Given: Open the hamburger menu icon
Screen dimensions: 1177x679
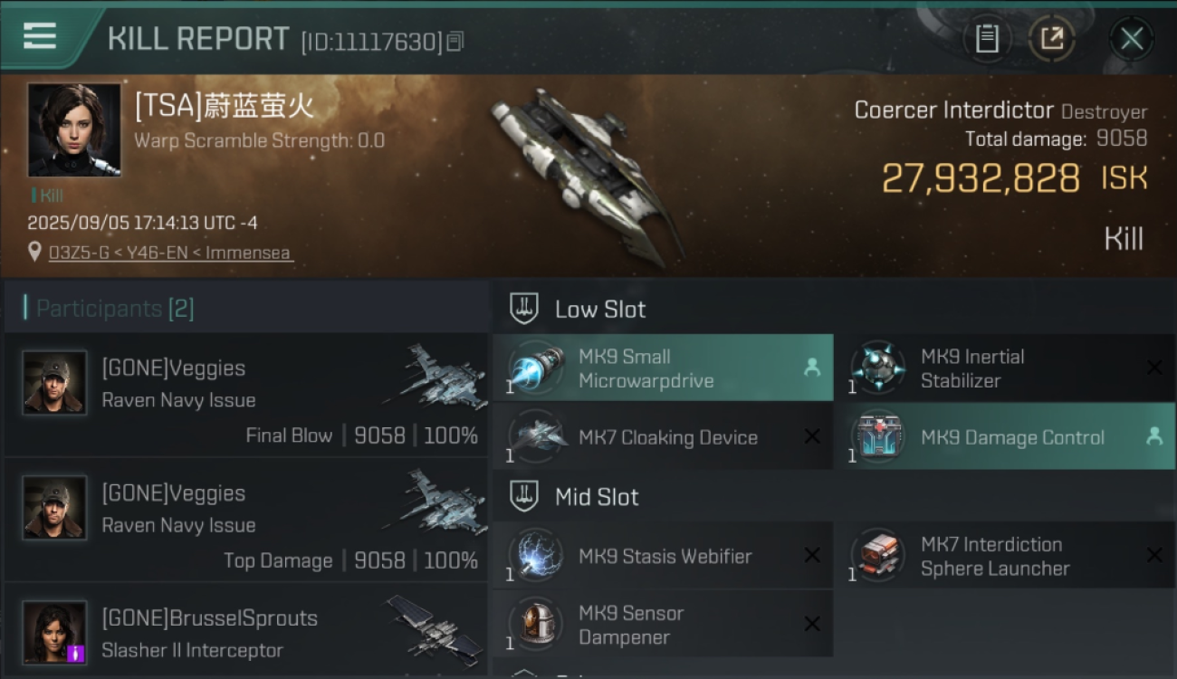Looking at the screenshot, I should point(40,36).
